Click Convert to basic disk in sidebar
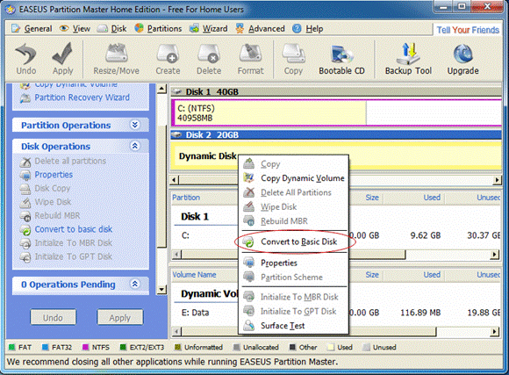509x375 pixels. point(66,229)
